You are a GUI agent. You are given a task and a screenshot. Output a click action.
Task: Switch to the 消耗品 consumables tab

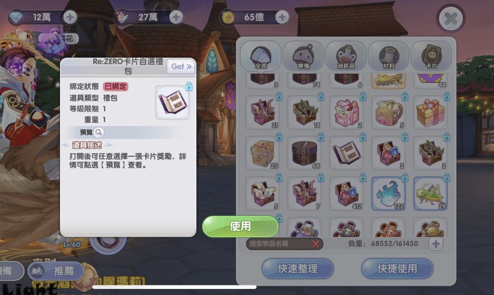click(346, 57)
